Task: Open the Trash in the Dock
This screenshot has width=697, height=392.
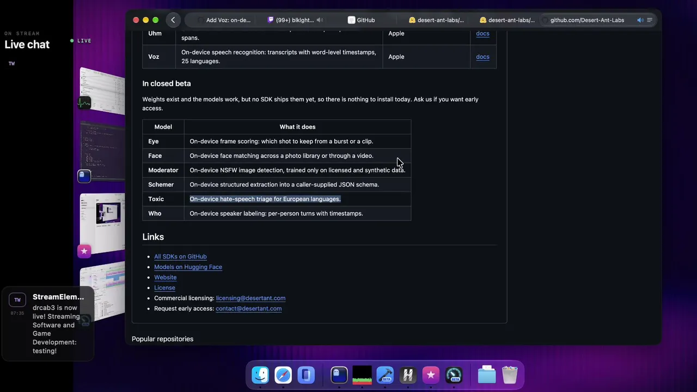Action: click(x=510, y=375)
